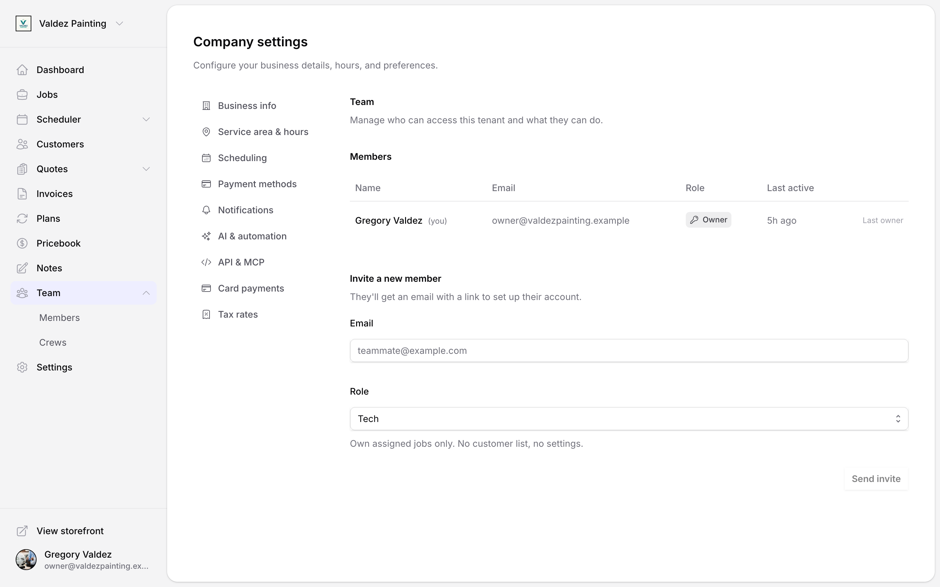
Task: Click the Send invite button
Action: [x=876, y=479]
